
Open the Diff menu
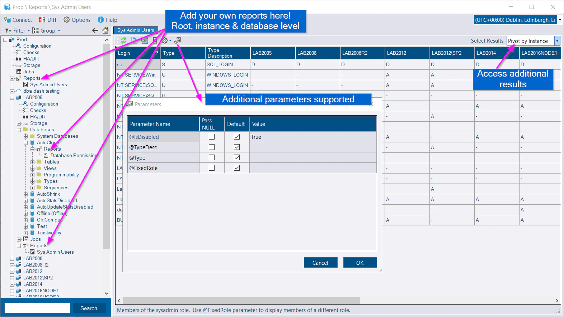click(x=48, y=20)
